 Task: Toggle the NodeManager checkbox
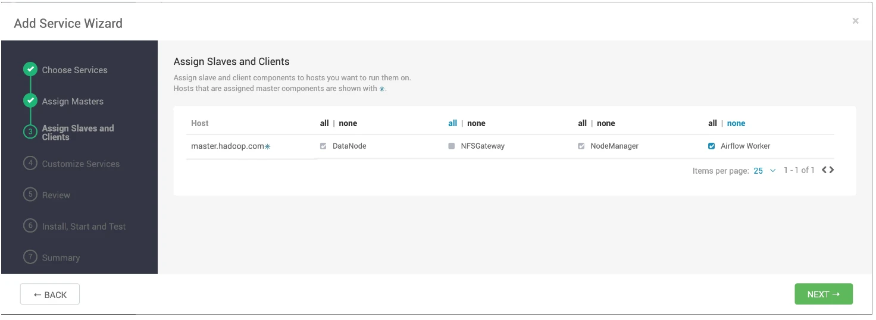coord(581,146)
